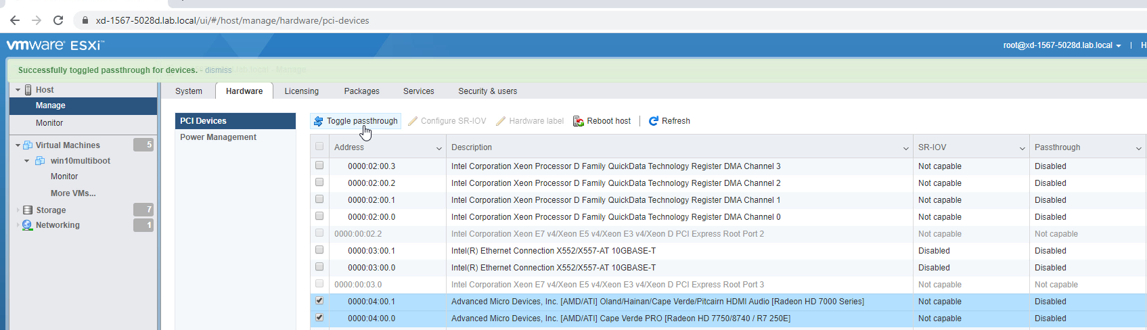Screen dimensions: 1147x330
Task: Click the Toggle passthrough button label
Action: coord(362,121)
